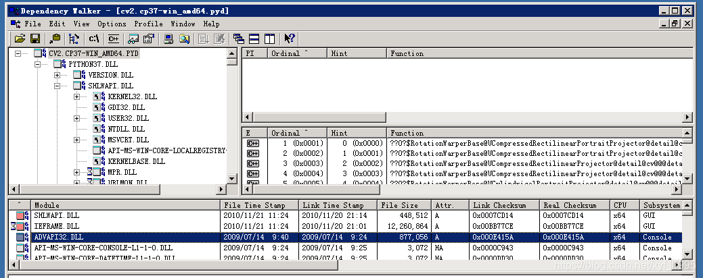The width and height of the screenshot is (703, 278).
Task: Click the Start Profiling toolbar icon
Action: pos(204,39)
